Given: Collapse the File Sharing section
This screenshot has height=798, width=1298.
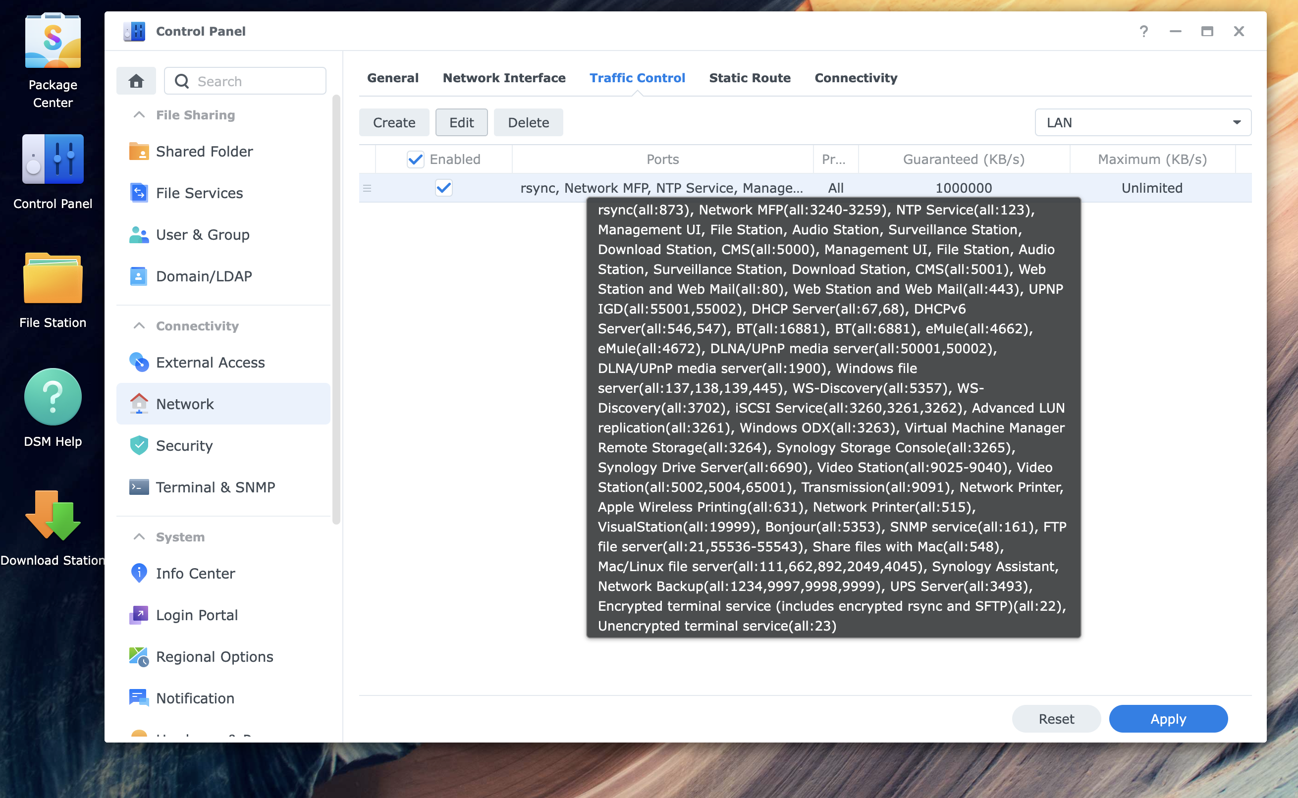Looking at the screenshot, I should [139, 115].
